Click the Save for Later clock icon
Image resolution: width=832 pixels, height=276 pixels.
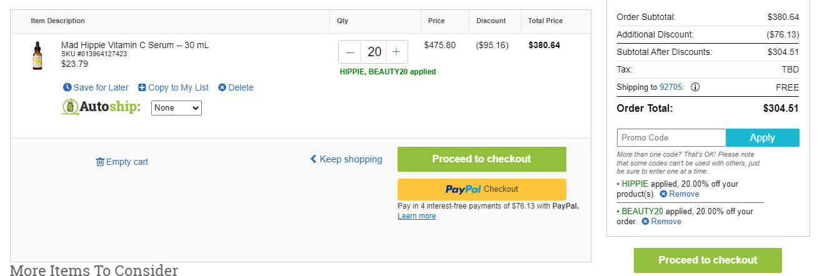pos(67,87)
